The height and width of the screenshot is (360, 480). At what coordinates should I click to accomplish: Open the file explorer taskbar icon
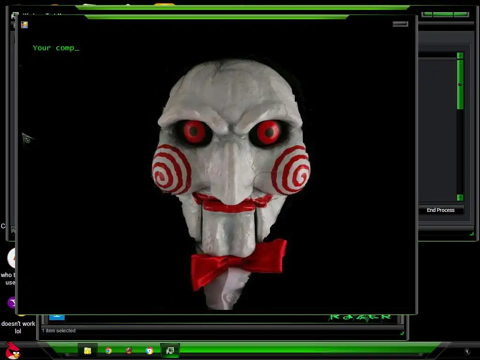click(x=88, y=351)
